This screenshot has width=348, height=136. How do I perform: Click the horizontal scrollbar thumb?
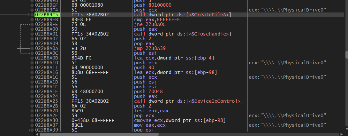pyautogui.click(x=96, y=134)
